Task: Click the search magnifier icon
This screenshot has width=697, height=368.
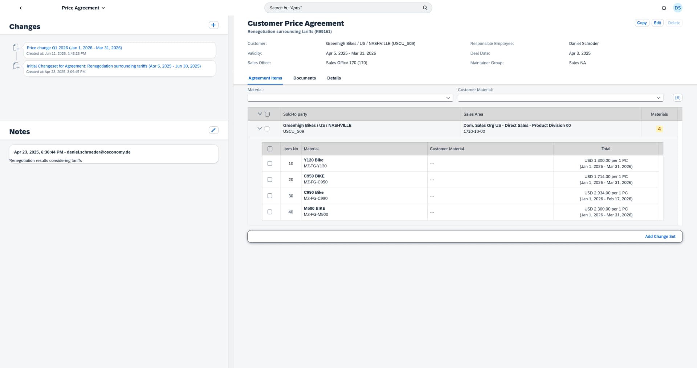Action: point(425,8)
